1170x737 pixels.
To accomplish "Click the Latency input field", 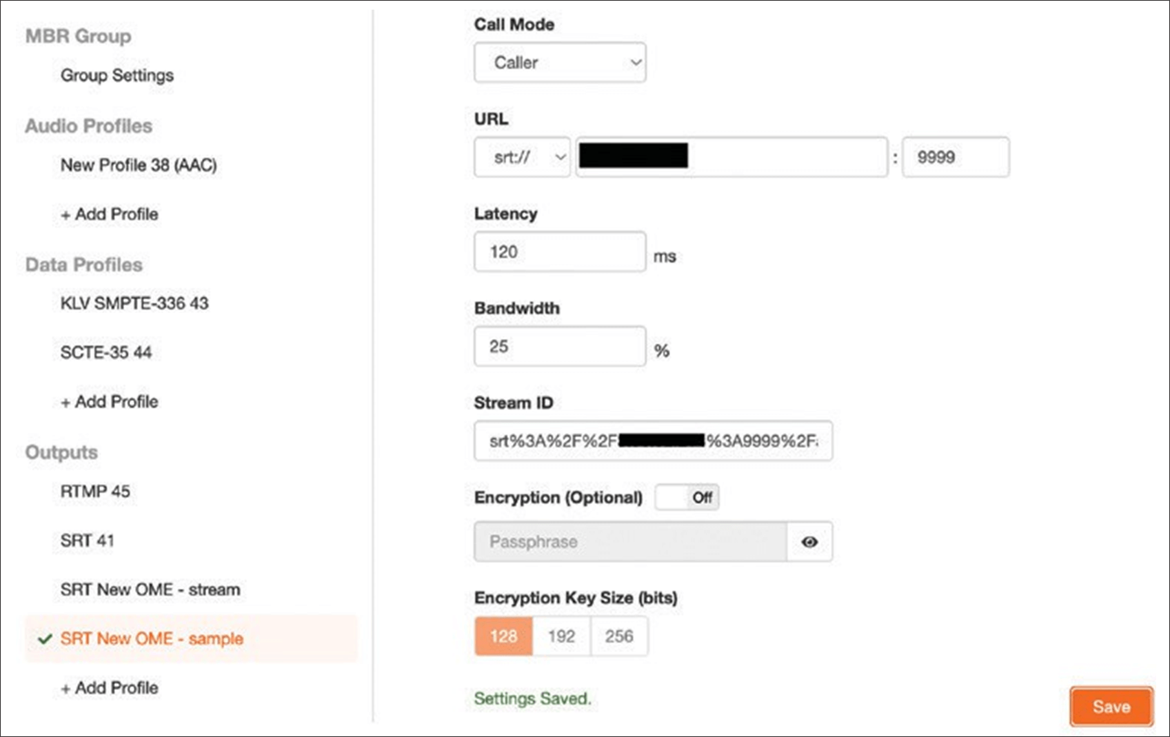I will point(560,252).
